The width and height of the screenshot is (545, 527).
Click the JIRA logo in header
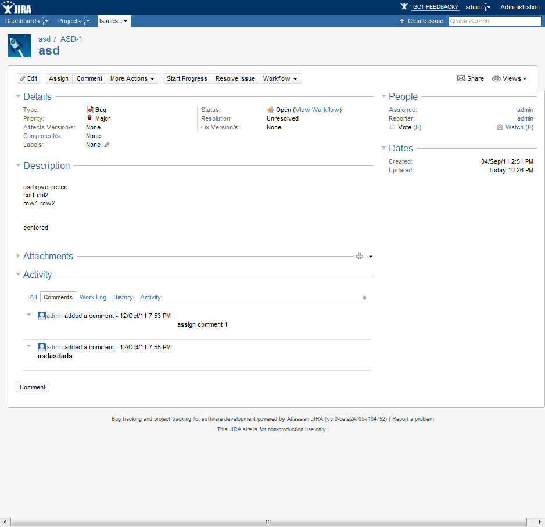click(x=17, y=8)
